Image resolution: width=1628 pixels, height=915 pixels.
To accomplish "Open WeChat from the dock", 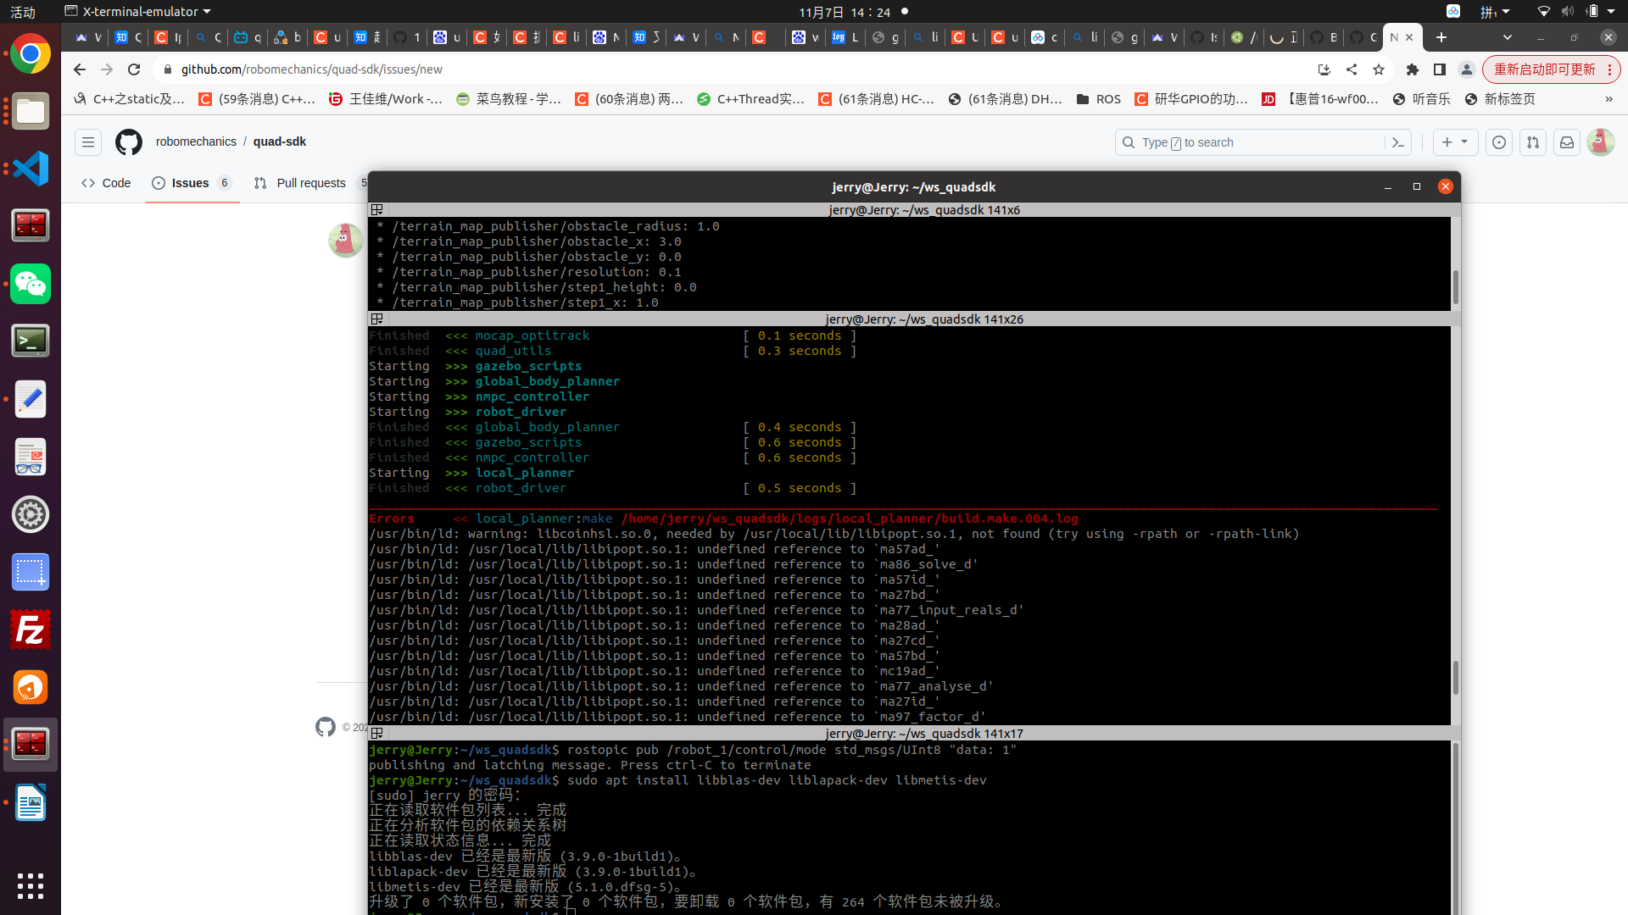I will pos(31,284).
